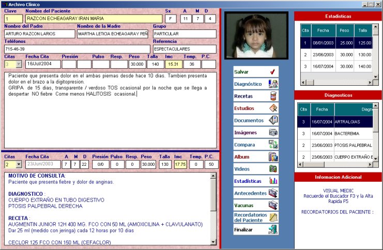Click the Recetas button label
The image size is (383, 250).
243,96
